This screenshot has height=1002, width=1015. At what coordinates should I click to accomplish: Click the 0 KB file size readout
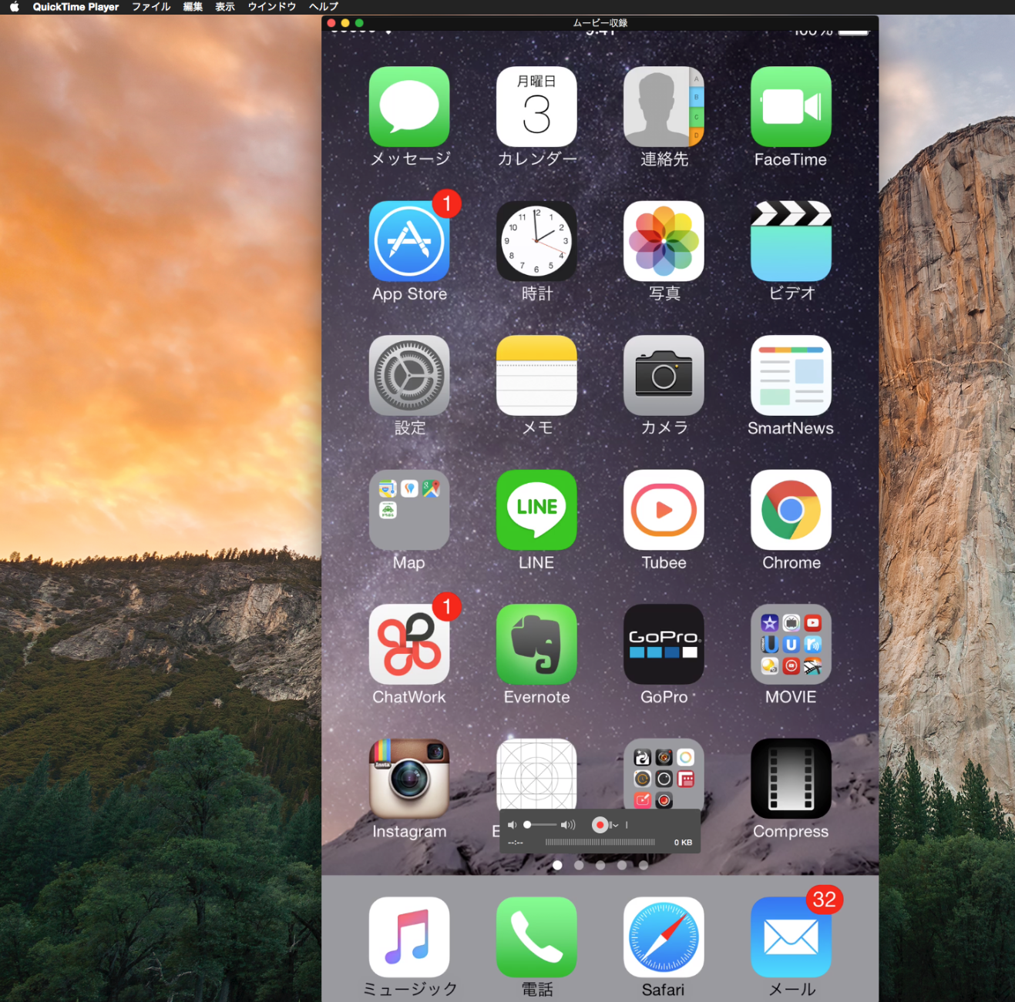click(683, 843)
